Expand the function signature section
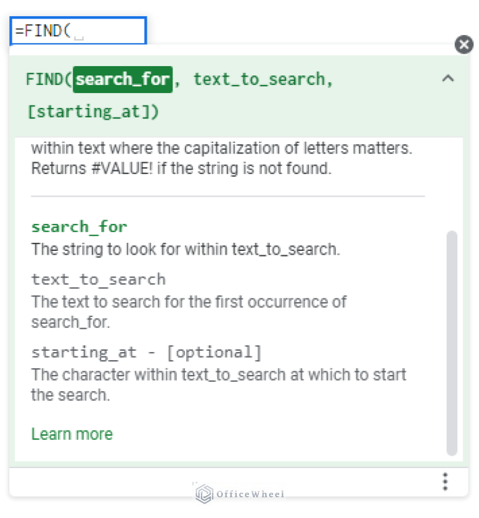This screenshot has height=518, width=479. pyautogui.click(x=448, y=79)
